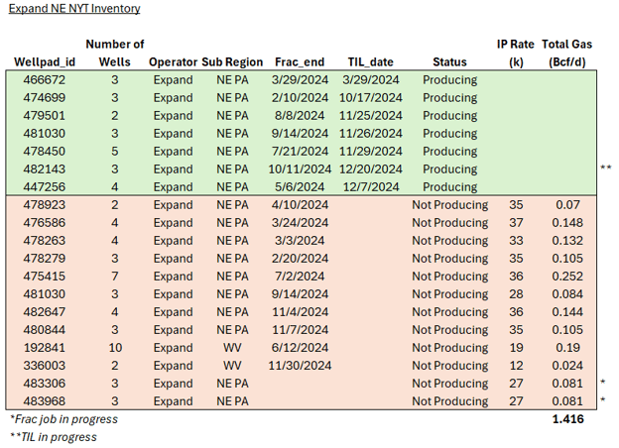The image size is (619, 448).
Task: Select TIL date 11/25/2024
Action: point(371,116)
